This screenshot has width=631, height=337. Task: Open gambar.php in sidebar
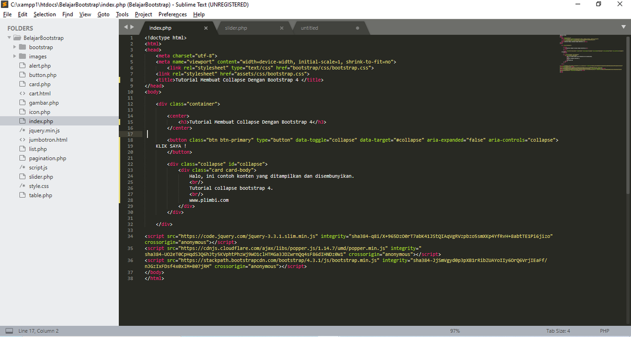(x=44, y=103)
